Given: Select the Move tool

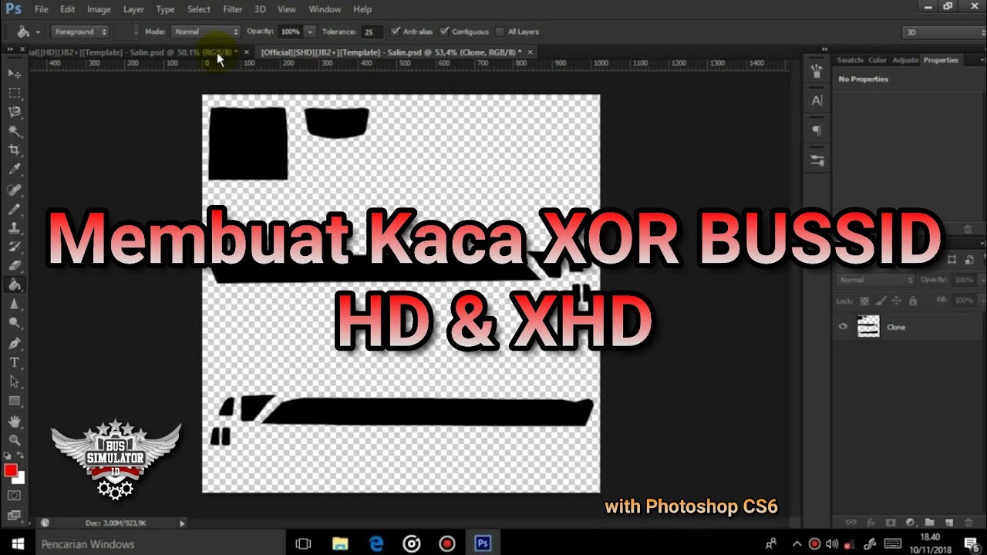Looking at the screenshot, I should coord(14,73).
